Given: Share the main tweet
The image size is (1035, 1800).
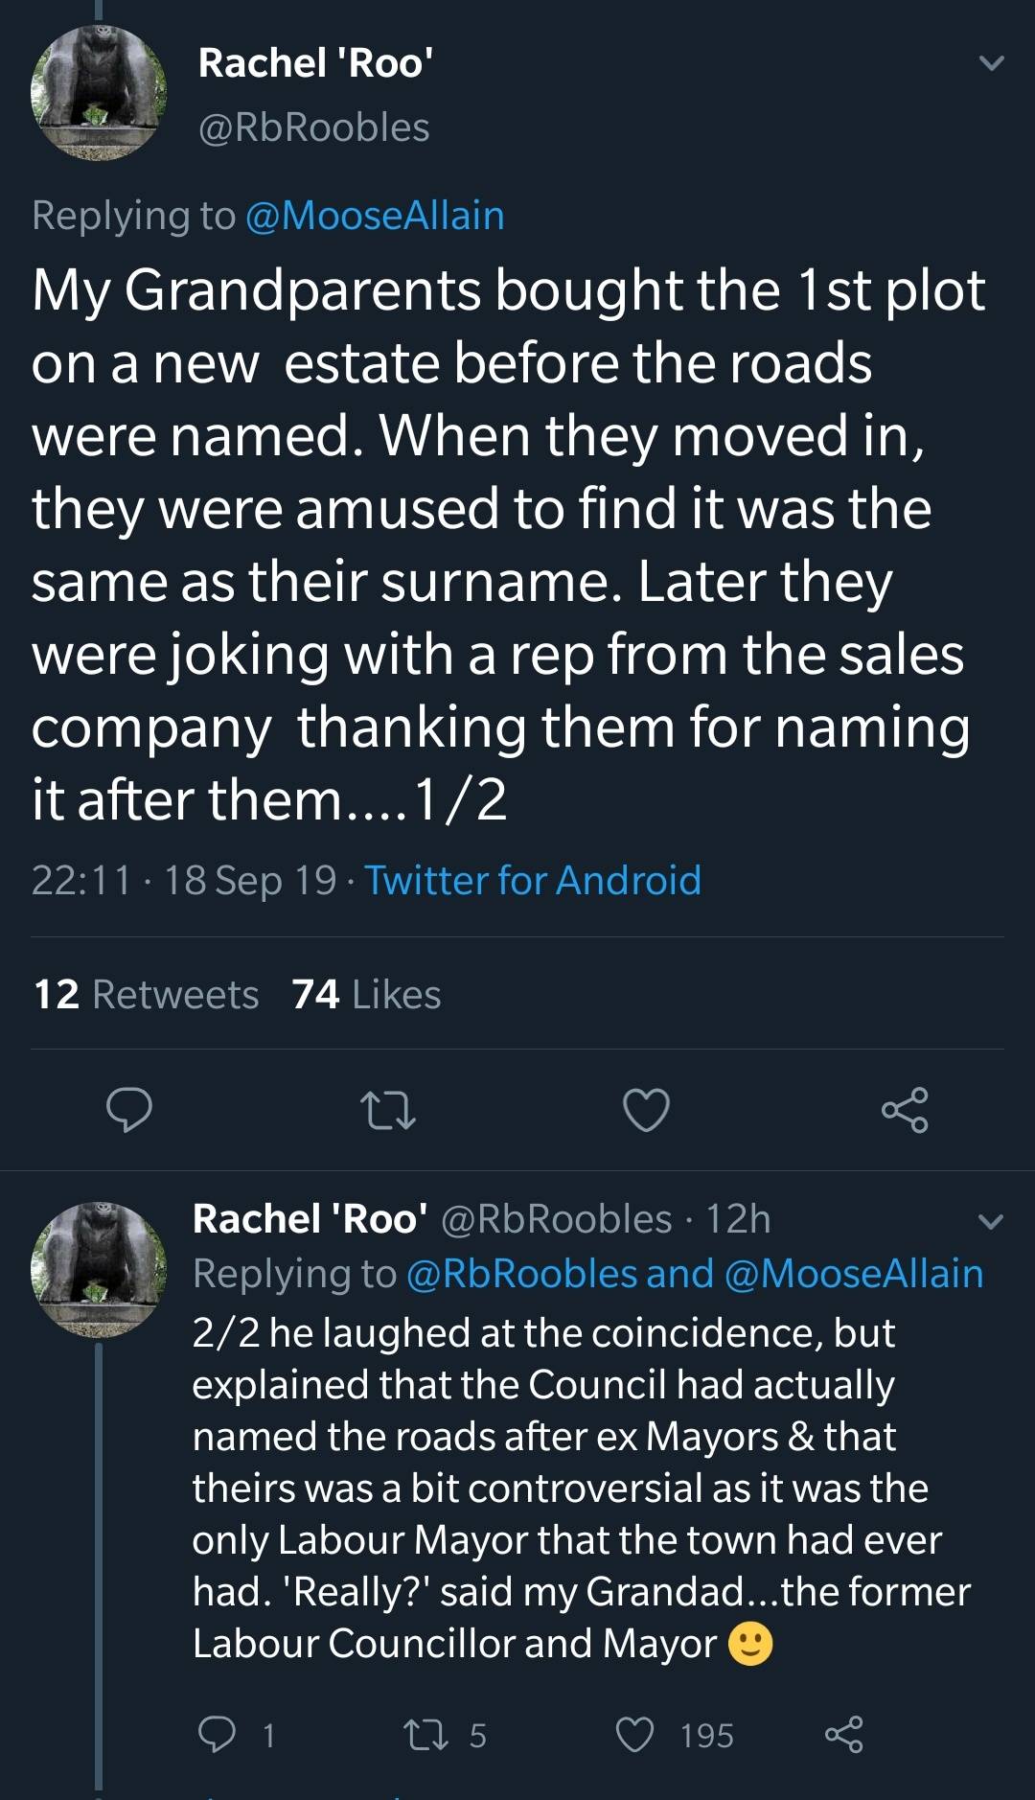Looking at the screenshot, I should click(905, 1110).
